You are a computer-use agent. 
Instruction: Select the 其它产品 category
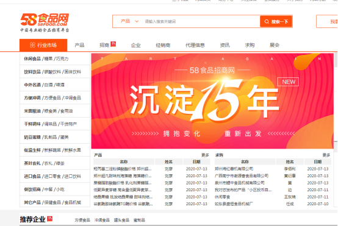32,202
